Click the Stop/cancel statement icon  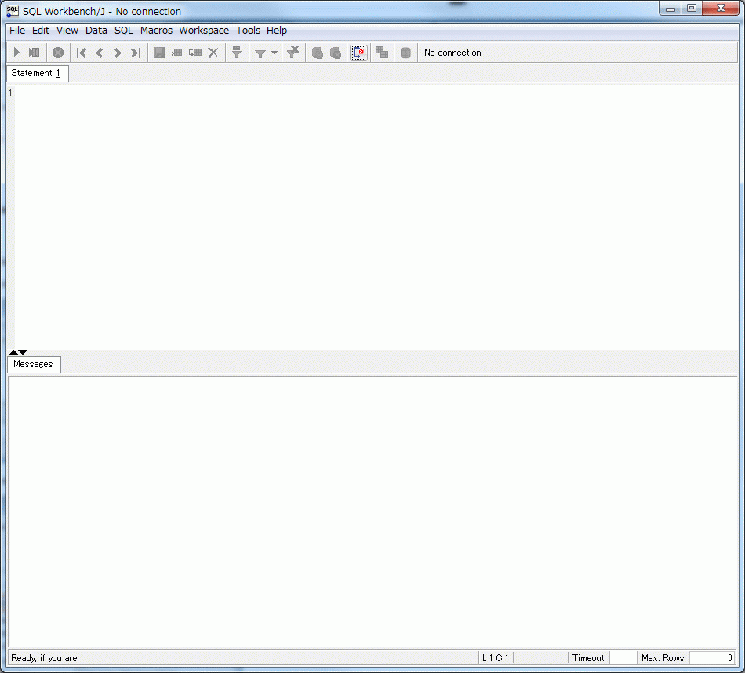[58, 53]
